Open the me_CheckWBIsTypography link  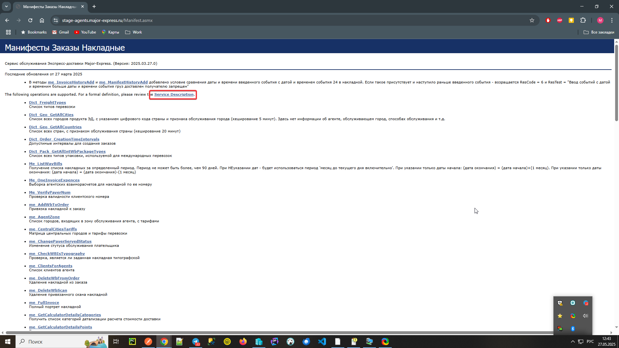click(57, 254)
